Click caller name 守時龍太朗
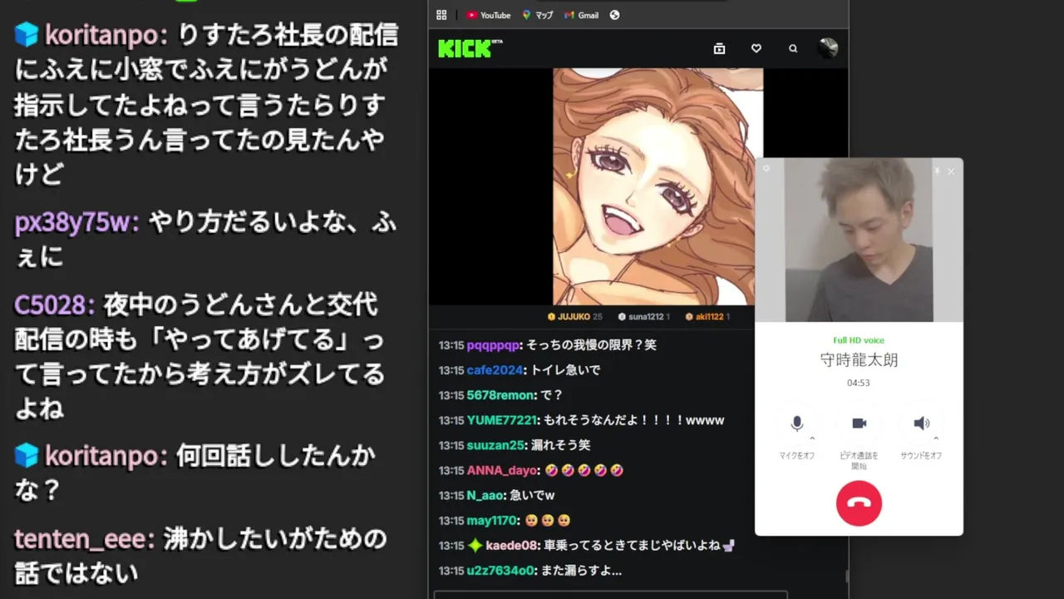 [x=859, y=360]
